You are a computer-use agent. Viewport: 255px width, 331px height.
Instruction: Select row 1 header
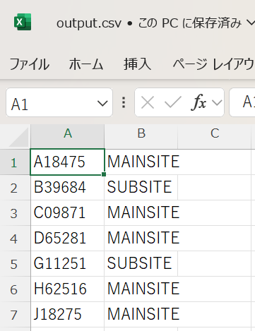pos(15,162)
